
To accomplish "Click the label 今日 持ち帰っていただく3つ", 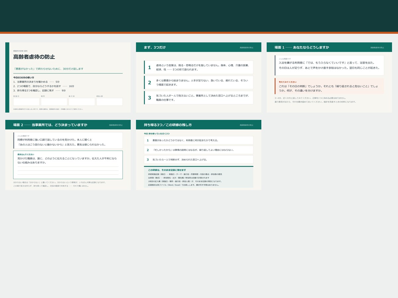I will [157, 133].
